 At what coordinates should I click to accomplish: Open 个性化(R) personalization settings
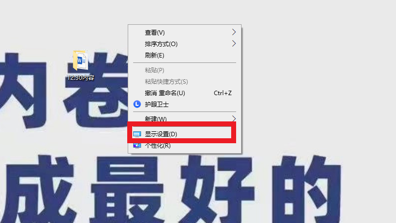tap(185, 146)
